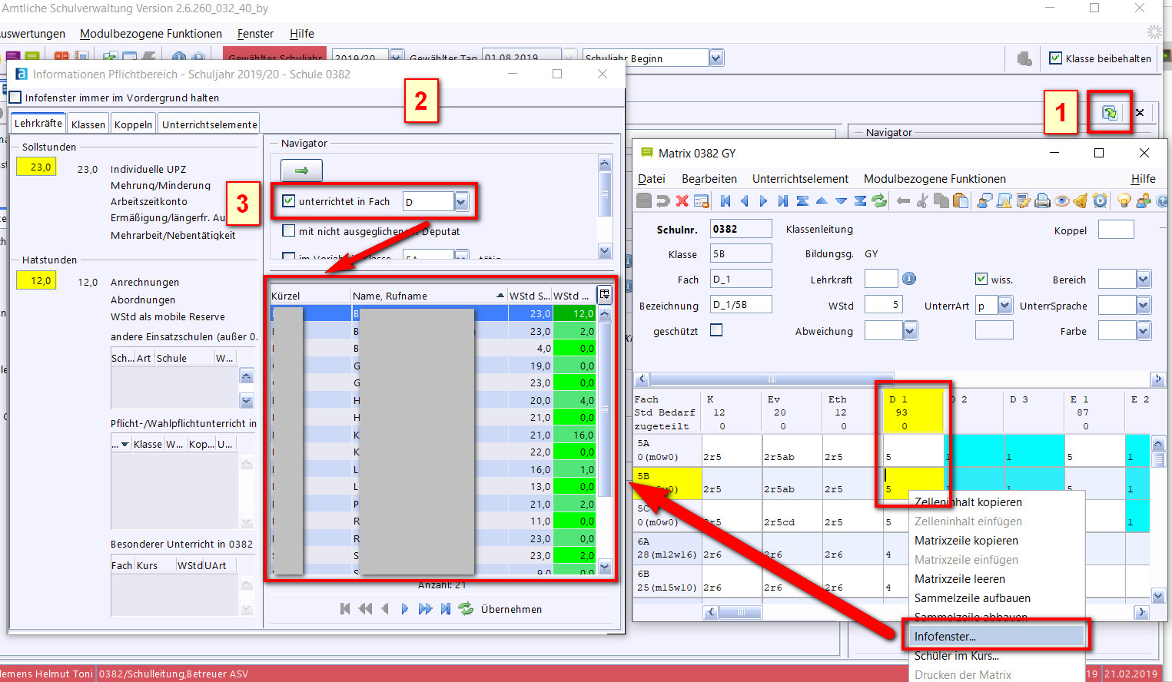Click the Schulnr. input field showing 0382

tap(741, 229)
